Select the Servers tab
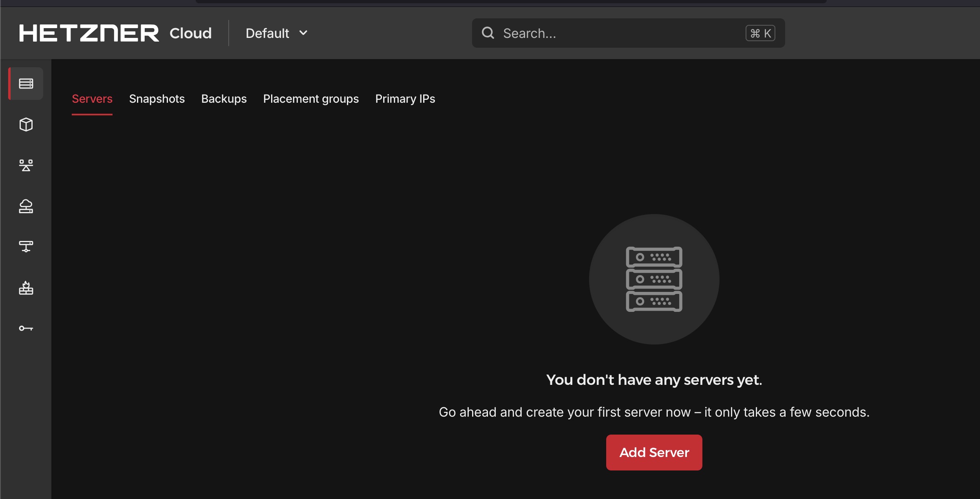This screenshot has width=980, height=499. [92, 99]
